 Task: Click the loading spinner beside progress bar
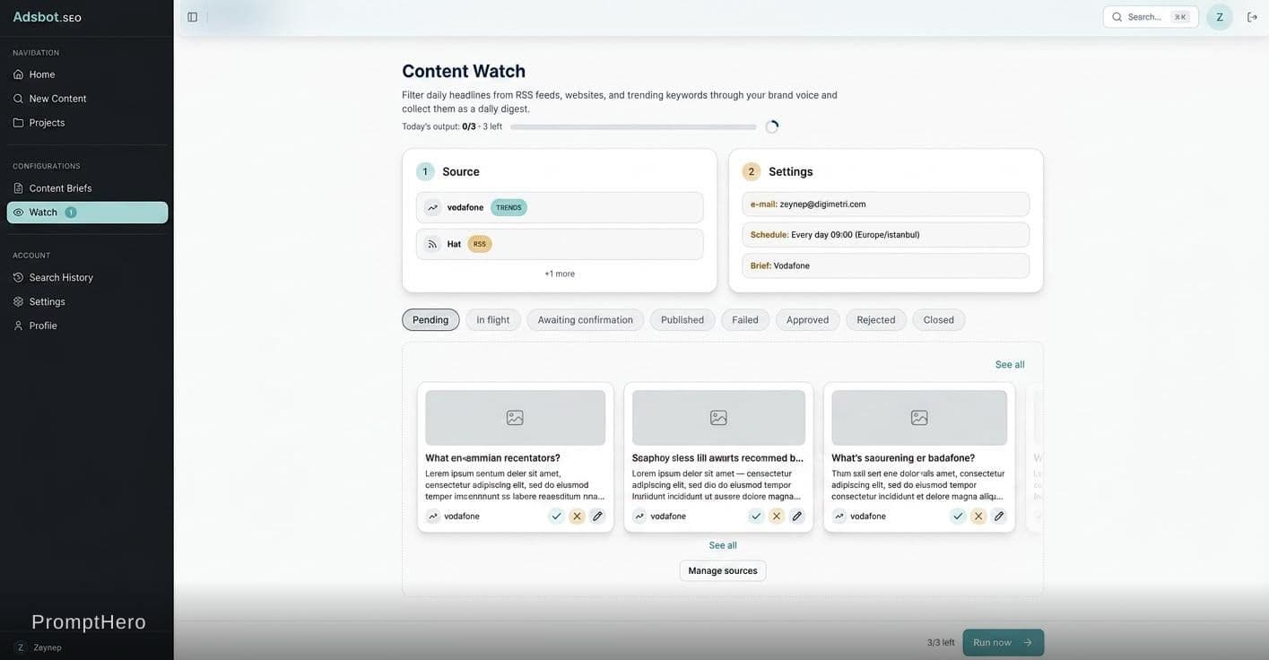click(772, 127)
